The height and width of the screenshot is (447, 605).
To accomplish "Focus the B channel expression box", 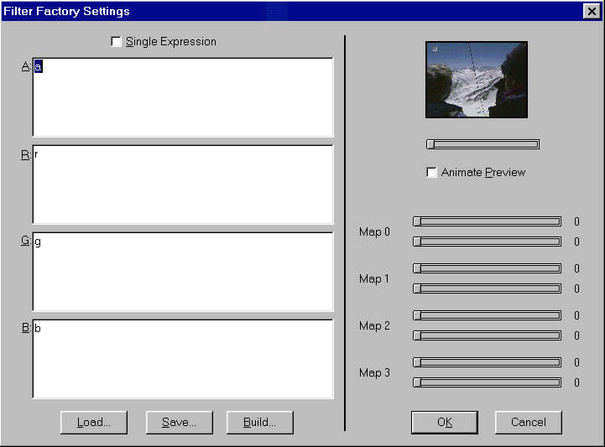I will click(182, 358).
